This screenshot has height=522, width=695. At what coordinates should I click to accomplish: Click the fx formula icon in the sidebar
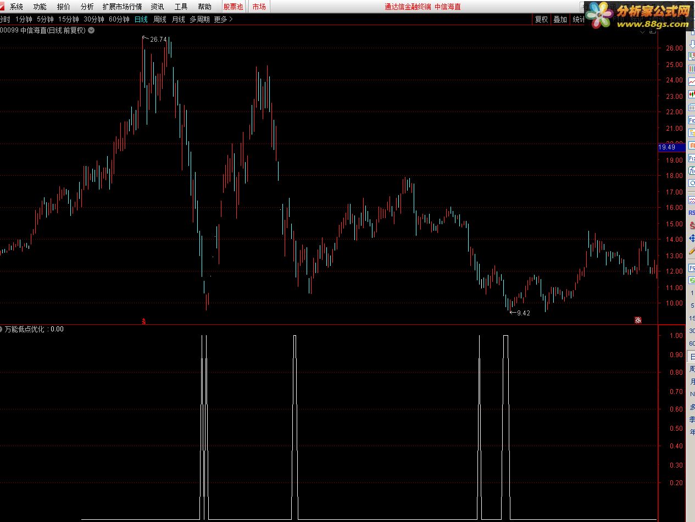[x=692, y=170]
